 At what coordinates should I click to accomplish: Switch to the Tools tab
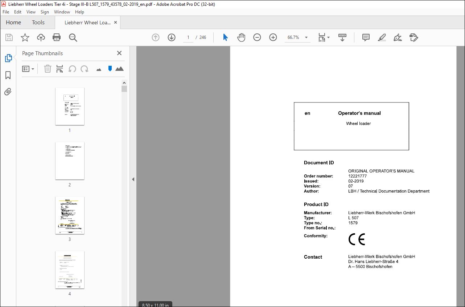pos(38,23)
